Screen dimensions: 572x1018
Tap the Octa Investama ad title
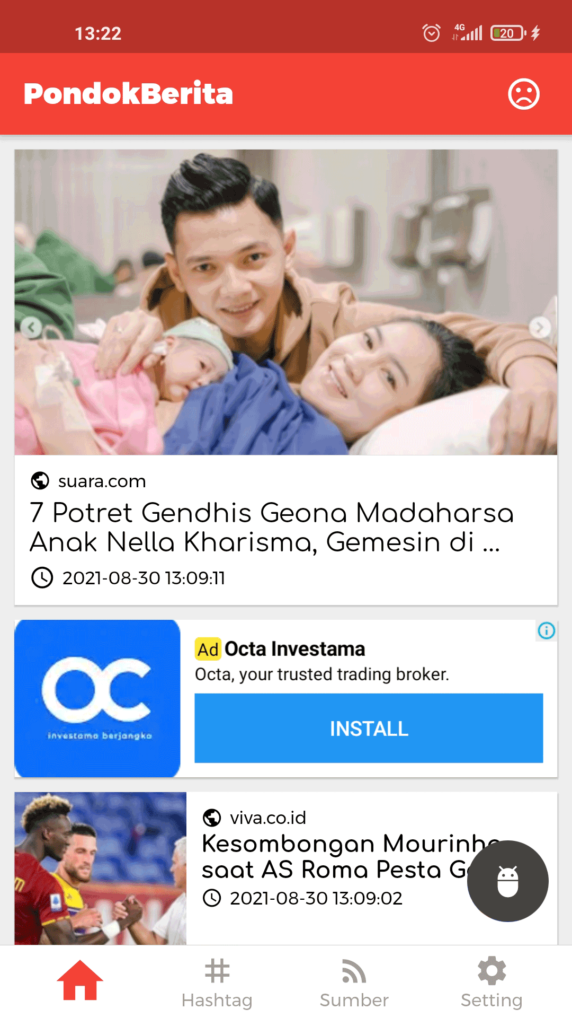click(x=294, y=649)
